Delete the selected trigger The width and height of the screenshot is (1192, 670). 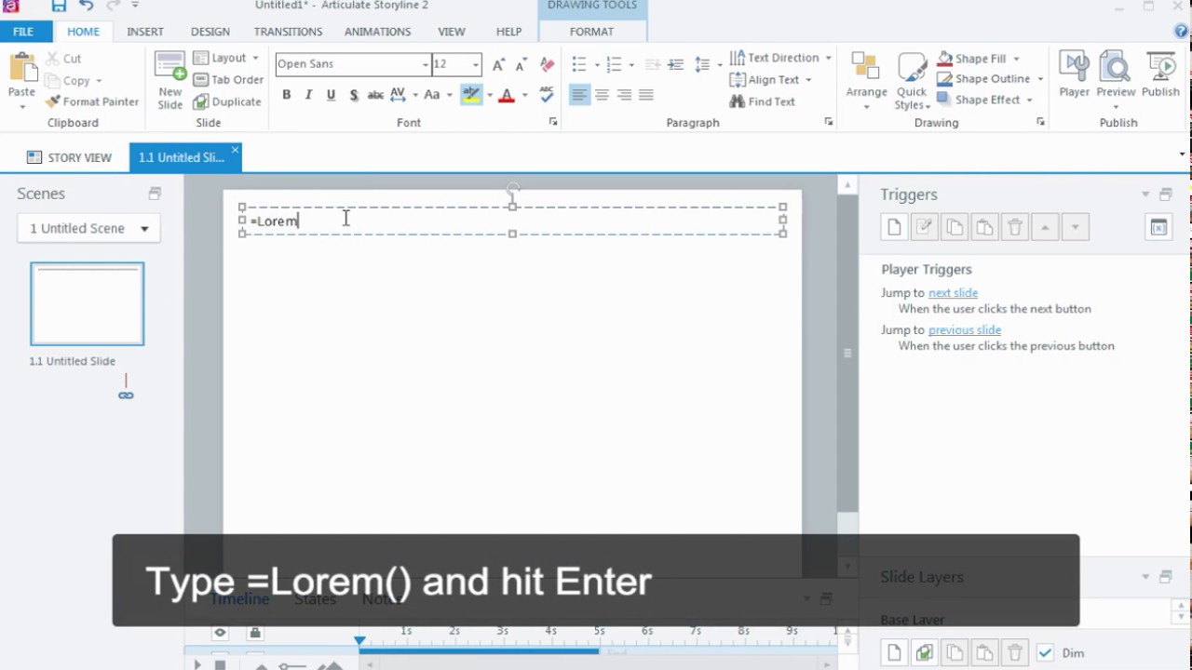1015,227
